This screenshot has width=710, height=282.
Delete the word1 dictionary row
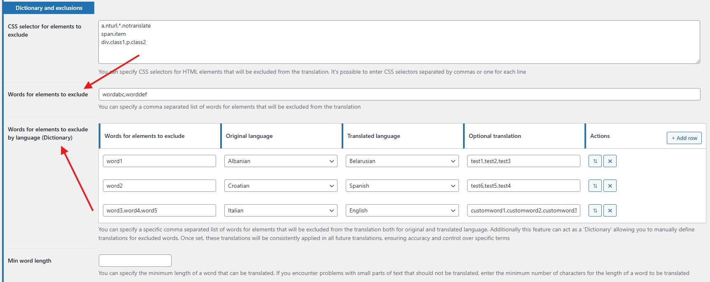pyautogui.click(x=610, y=161)
